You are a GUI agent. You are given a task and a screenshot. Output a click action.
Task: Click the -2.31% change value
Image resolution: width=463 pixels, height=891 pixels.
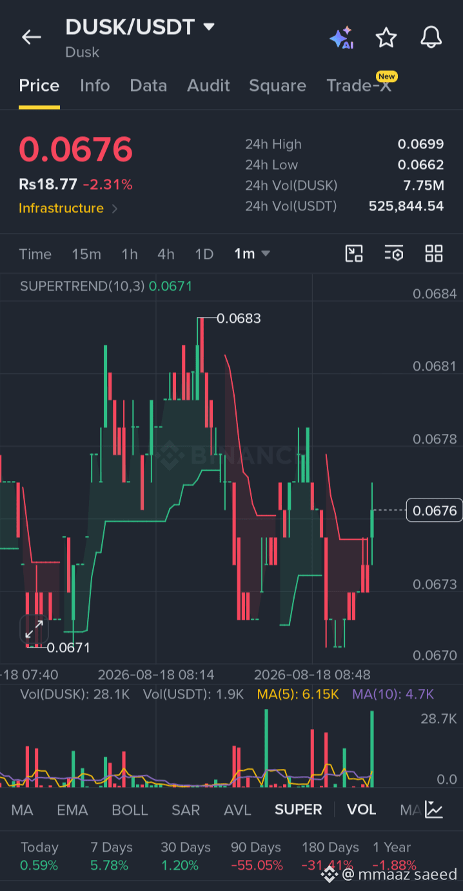click(108, 185)
